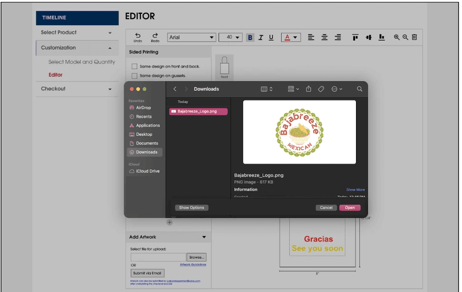
Task: Cancel the file dialog
Action: [326, 208]
